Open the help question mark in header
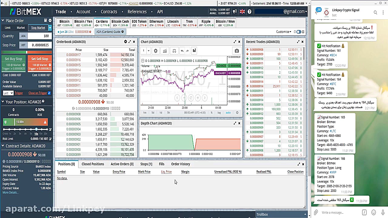This screenshot has height=218, width=388. coord(249,12)
